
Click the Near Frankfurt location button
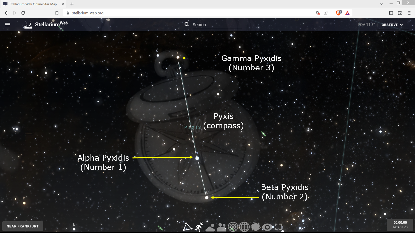(x=23, y=226)
